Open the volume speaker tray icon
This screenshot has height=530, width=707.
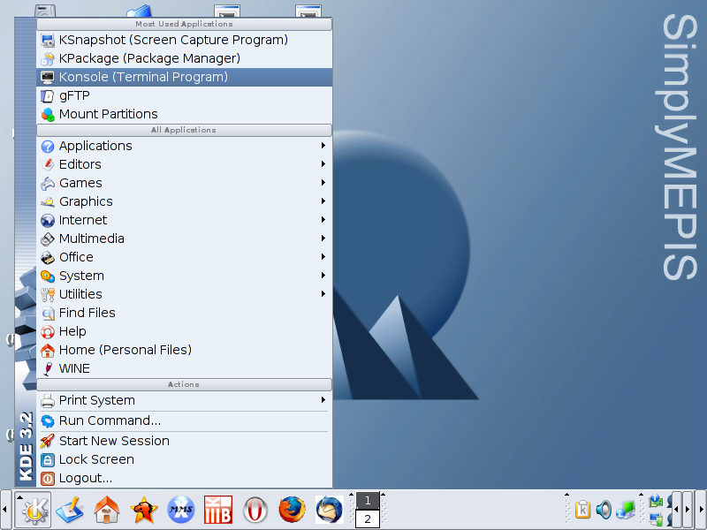(604, 510)
